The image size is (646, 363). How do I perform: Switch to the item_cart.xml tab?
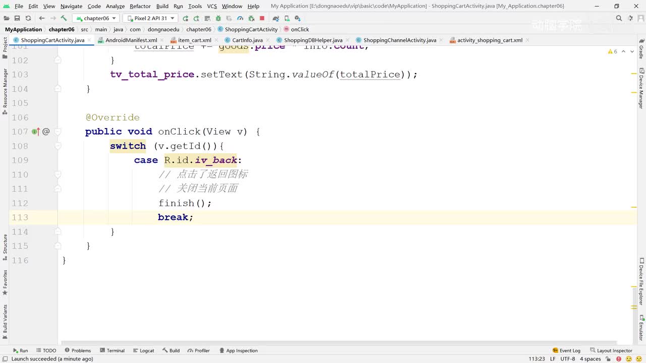point(194,40)
